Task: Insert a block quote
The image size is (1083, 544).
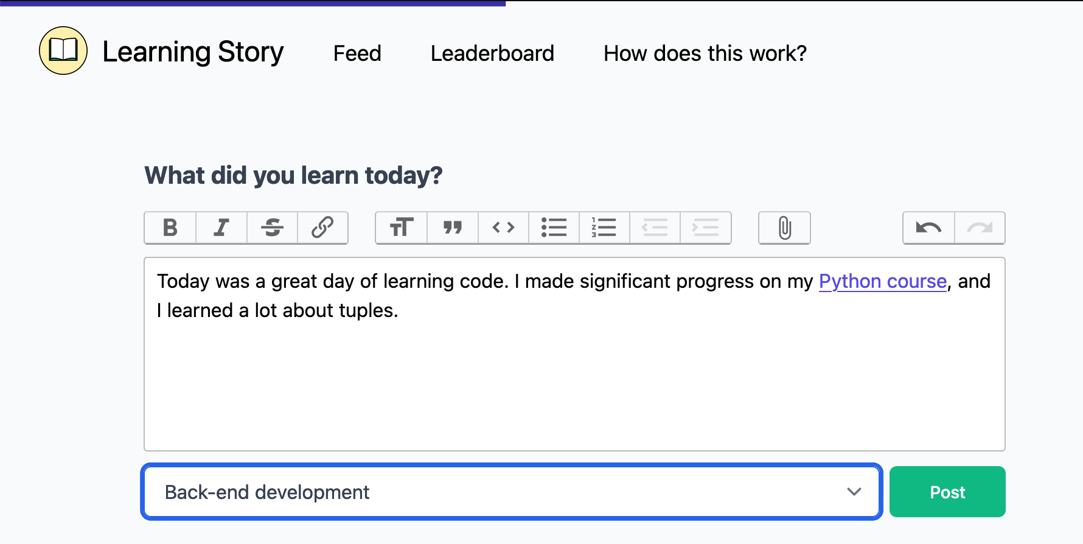Action: click(x=453, y=228)
